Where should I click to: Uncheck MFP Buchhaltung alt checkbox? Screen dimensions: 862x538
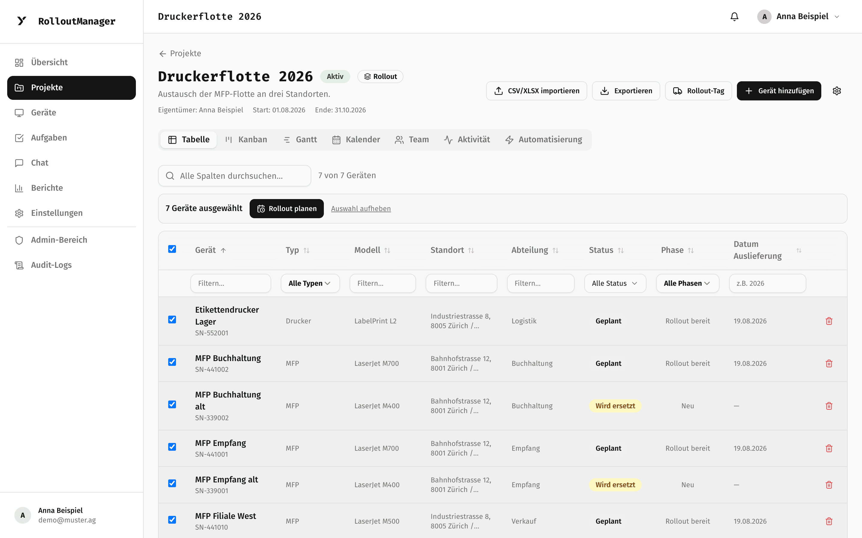(172, 405)
